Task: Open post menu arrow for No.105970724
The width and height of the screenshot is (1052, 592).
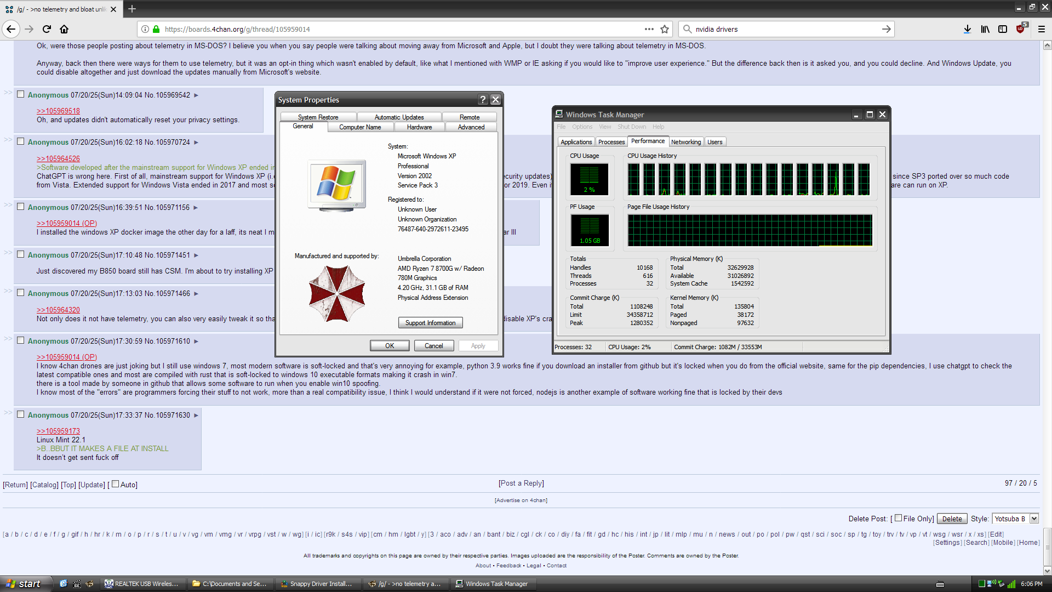Action: pos(196,143)
